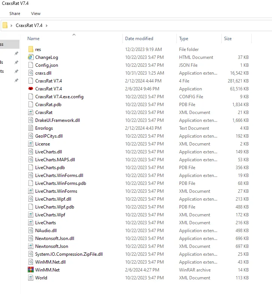Select the red CraxsRat V7.4 application icon
This screenshot has height=294, width=272.
click(x=31, y=89)
